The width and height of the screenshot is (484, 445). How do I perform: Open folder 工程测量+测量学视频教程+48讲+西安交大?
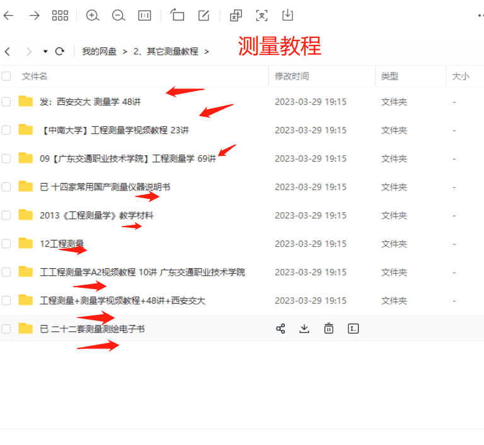tap(122, 300)
